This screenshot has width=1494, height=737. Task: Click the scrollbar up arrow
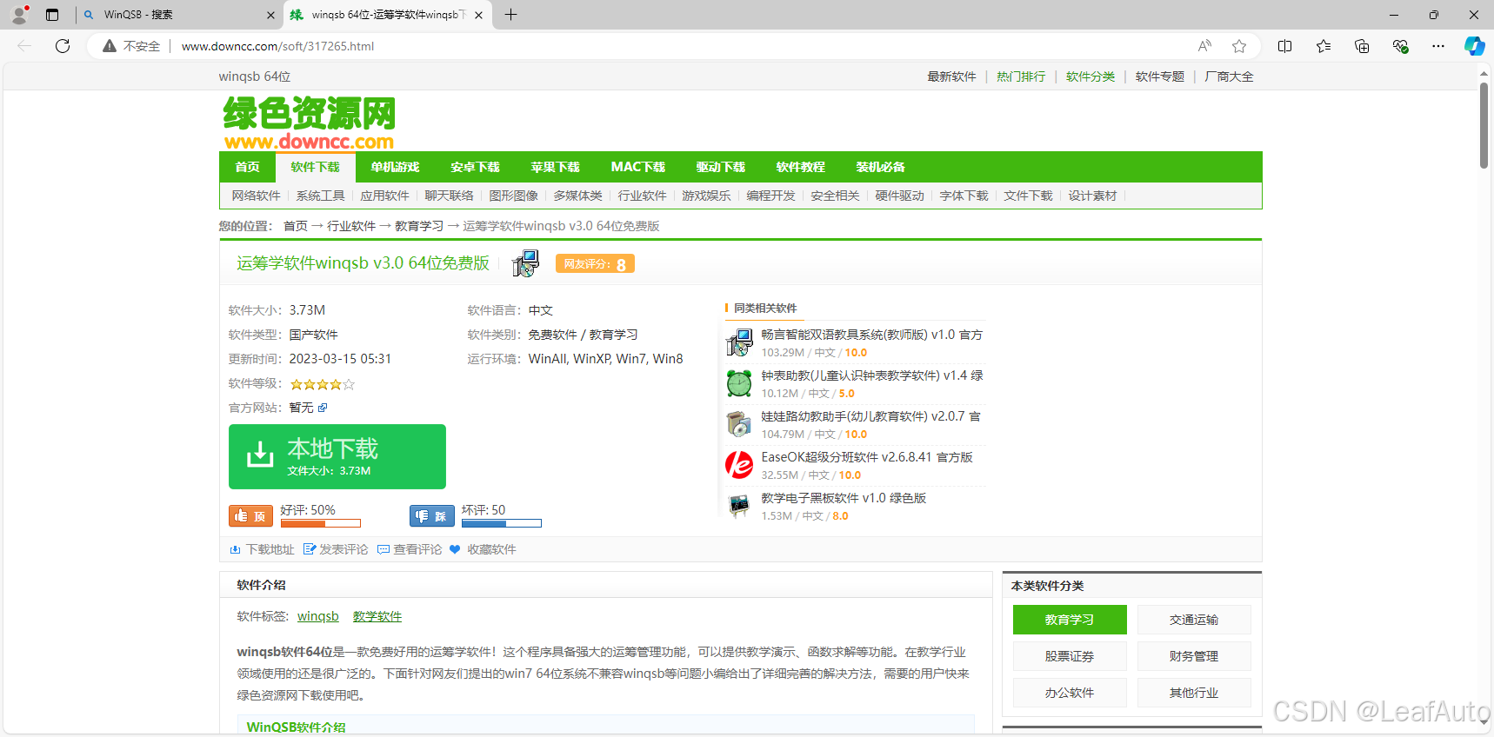(x=1484, y=74)
